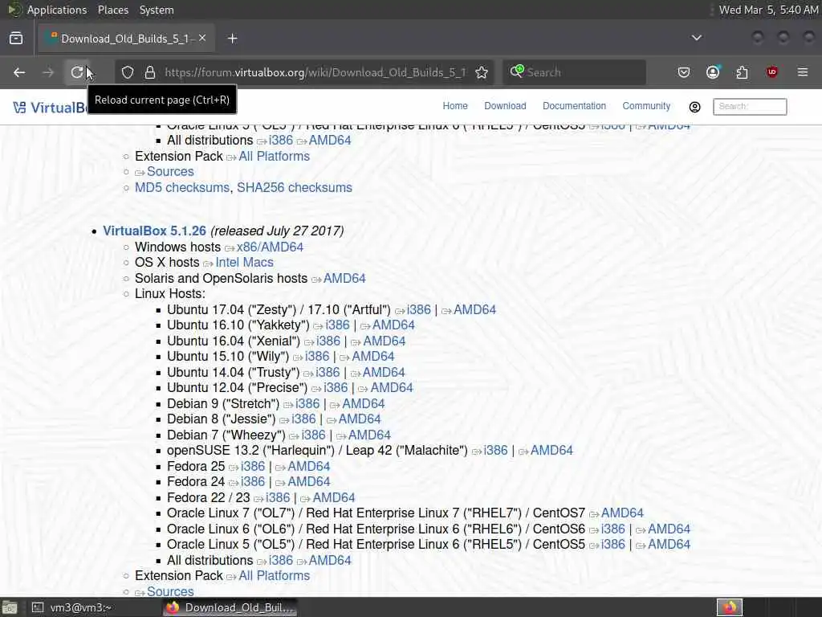Click the show desktop icon in taskbar
The image size is (822, 617).
[x=10, y=607]
